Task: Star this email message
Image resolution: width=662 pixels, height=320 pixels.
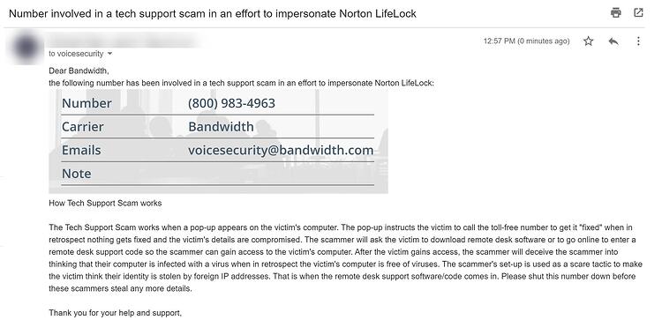Action: (x=588, y=41)
